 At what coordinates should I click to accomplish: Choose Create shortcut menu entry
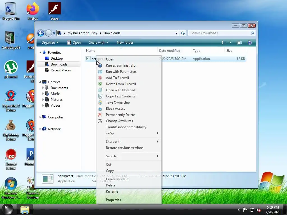[129, 179]
